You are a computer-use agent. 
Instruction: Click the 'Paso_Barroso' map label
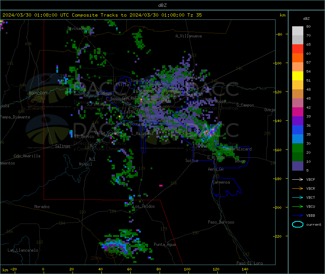(221, 222)
